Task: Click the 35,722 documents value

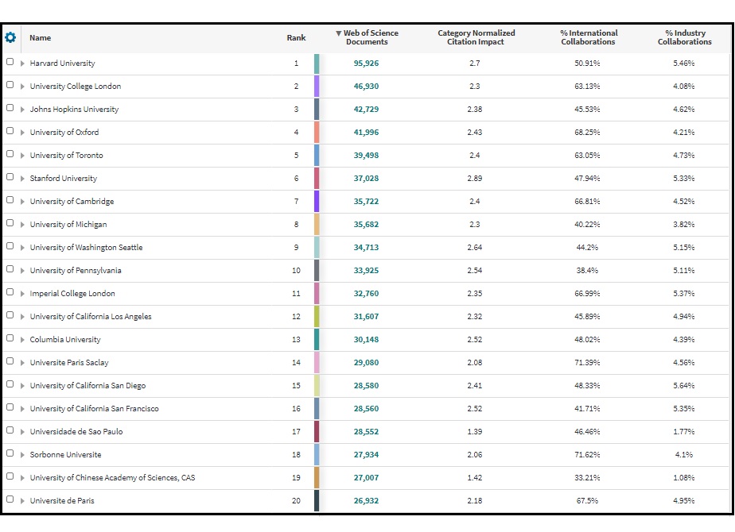Action: click(x=366, y=201)
